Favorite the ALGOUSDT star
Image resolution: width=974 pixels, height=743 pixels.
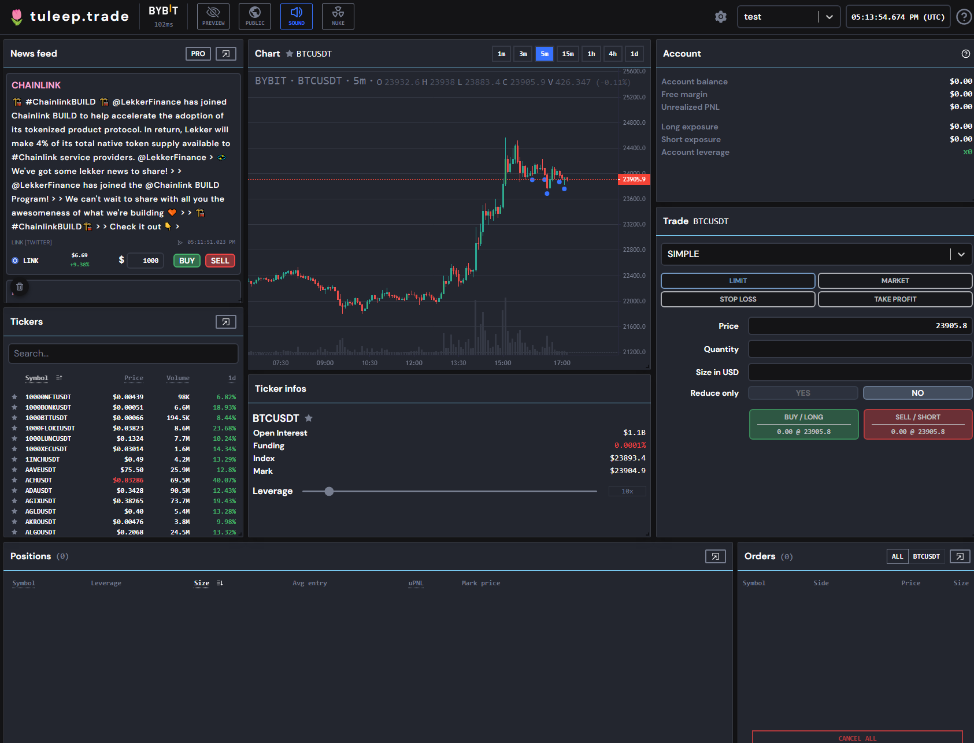coord(14,532)
